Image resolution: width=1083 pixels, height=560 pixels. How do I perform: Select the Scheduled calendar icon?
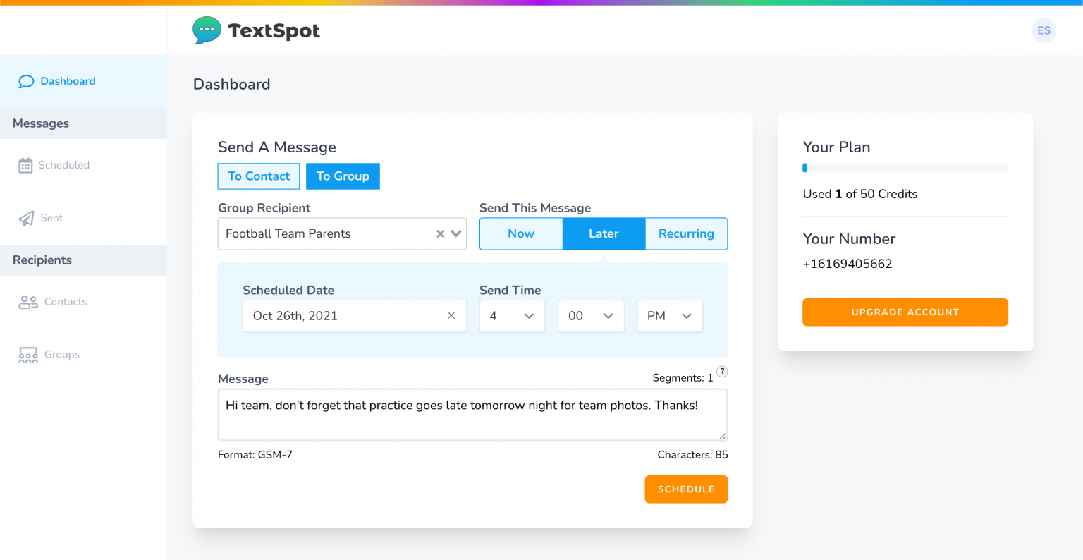[25, 164]
